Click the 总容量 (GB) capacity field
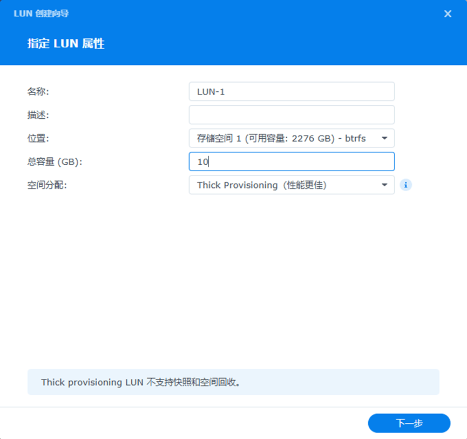The width and height of the screenshot is (467, 439). coord(292,161)
